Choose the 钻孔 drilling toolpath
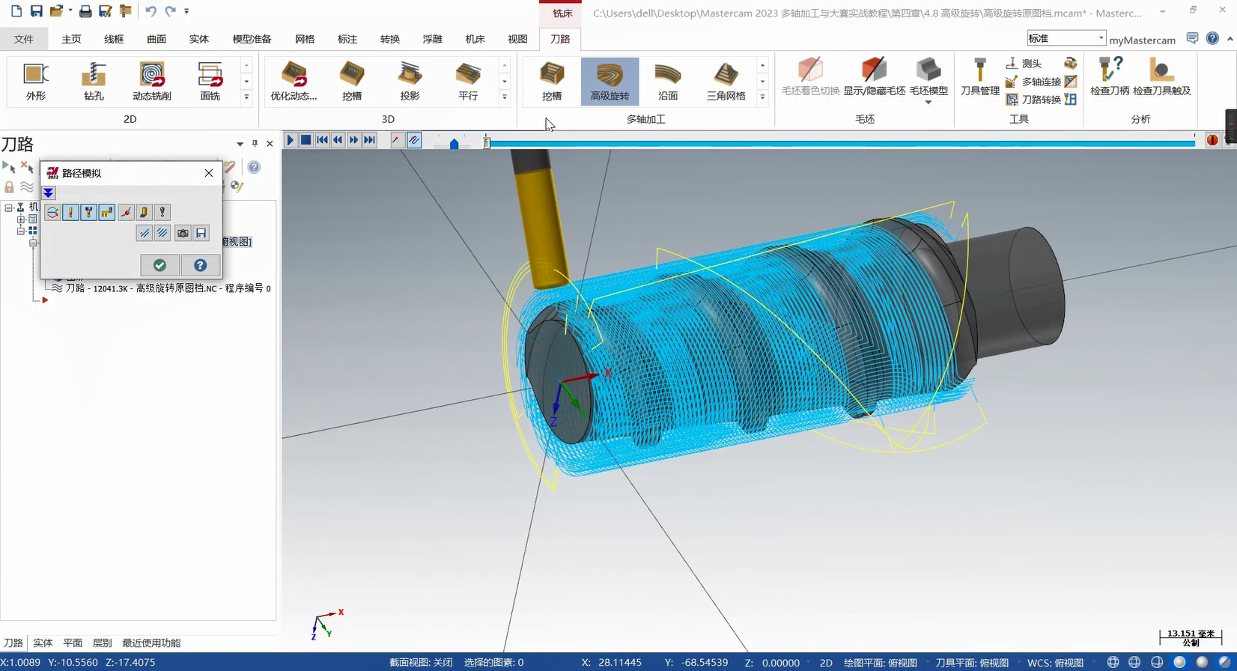 click(x=94, y=81)
